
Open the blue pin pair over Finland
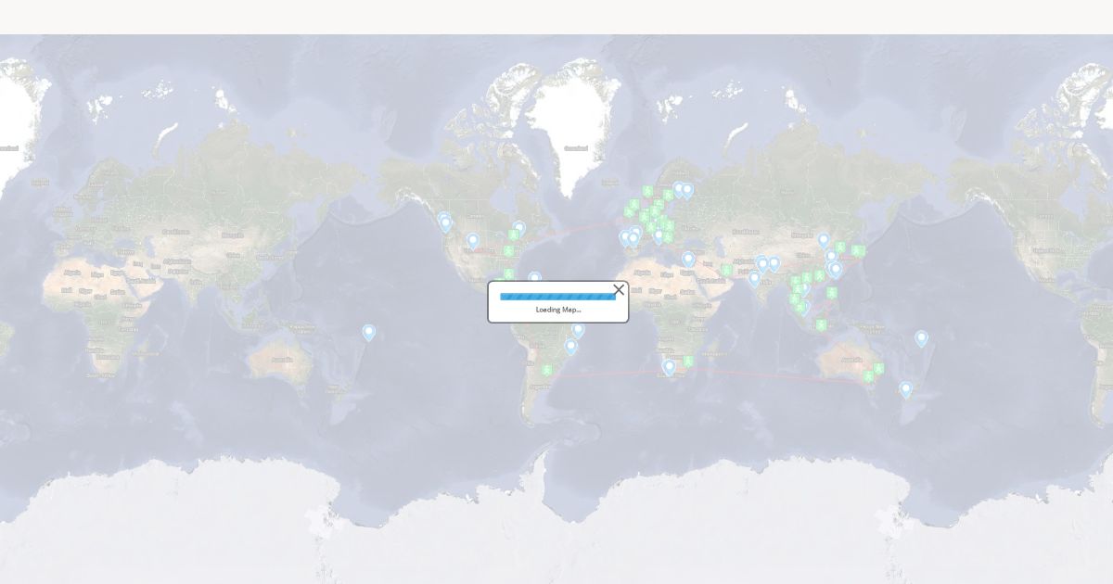click(x=683, y=190)
